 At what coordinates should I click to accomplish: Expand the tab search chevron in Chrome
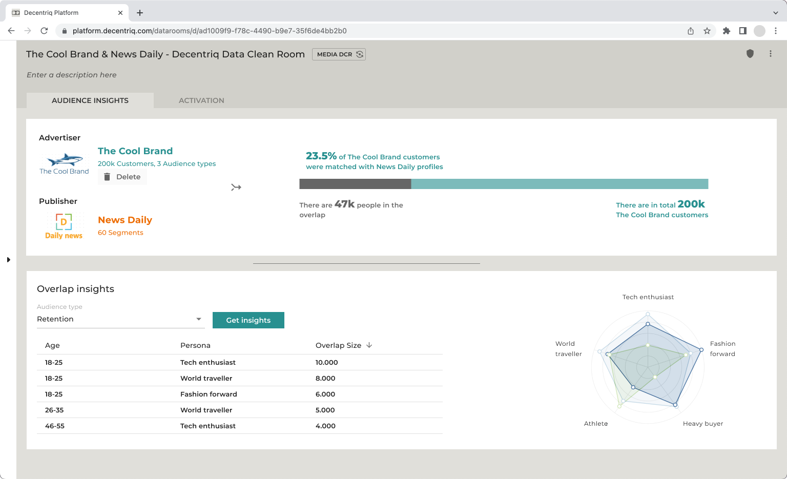click(775, 13)
